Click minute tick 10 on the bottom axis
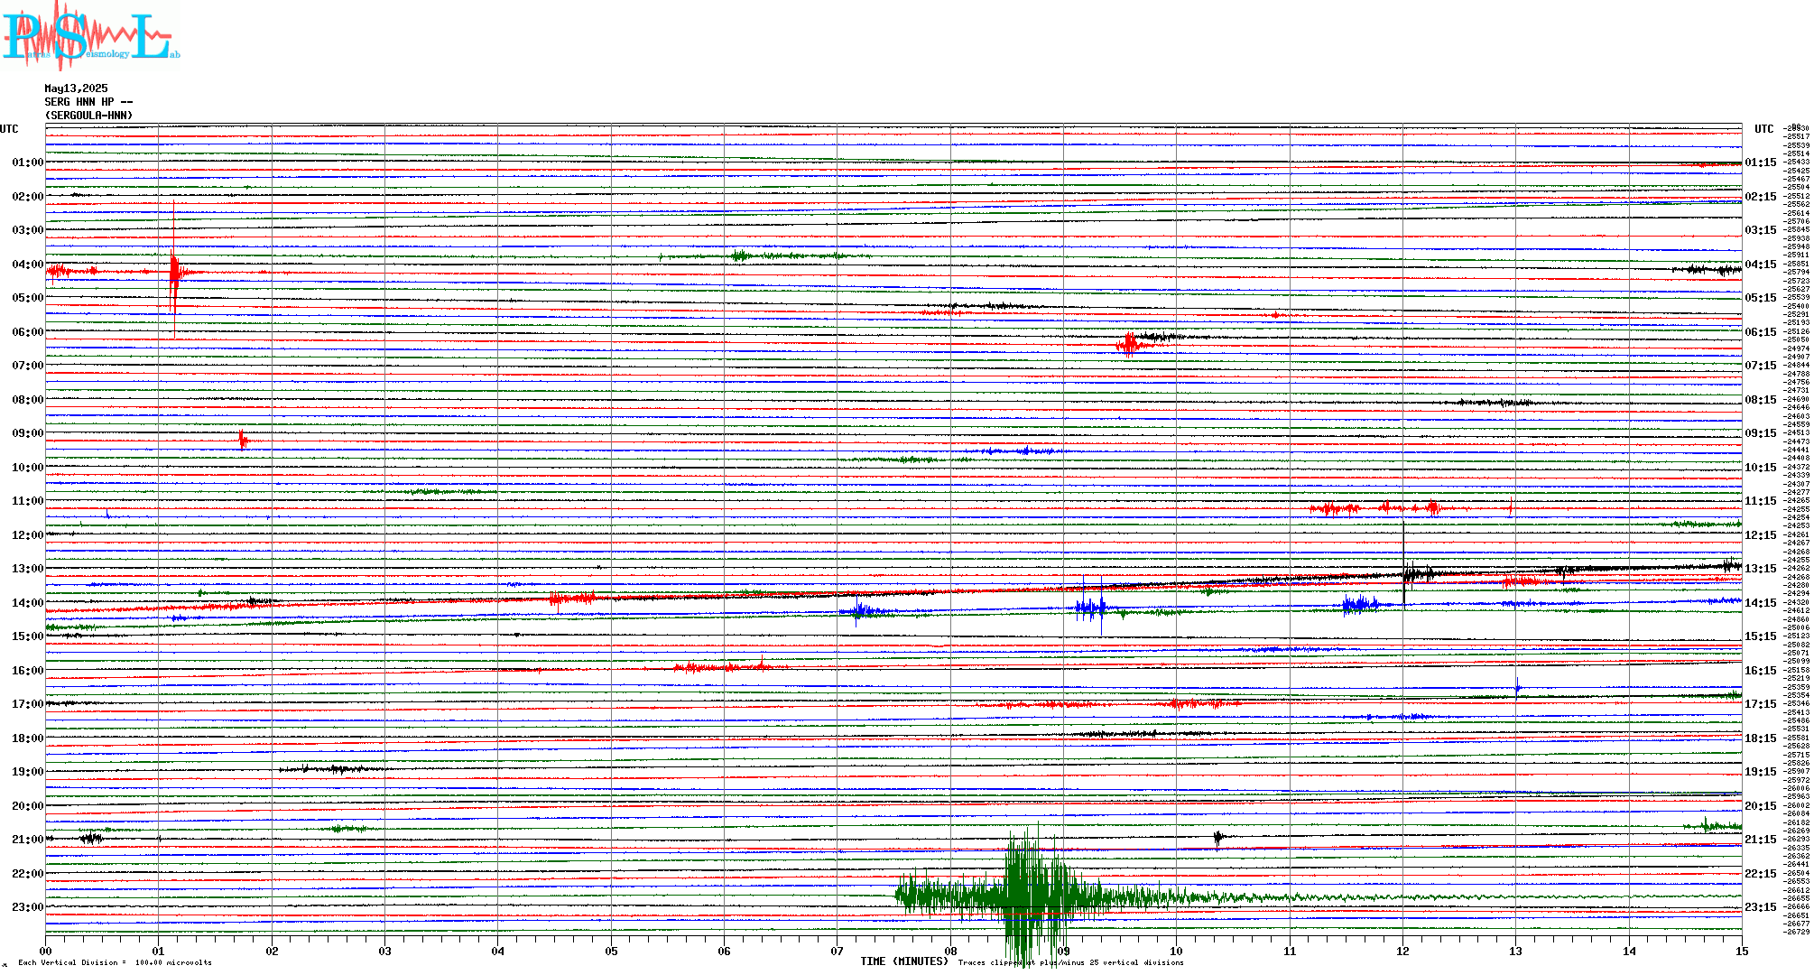 pyautogui.click(x=1177, y=951)
